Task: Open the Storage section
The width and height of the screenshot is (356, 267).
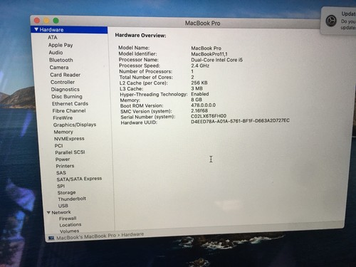Action: click(66, 192)
